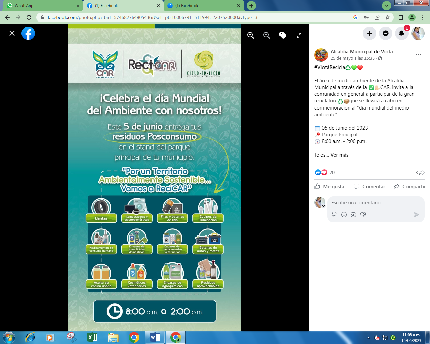The image size is (430, 344).
Task: Open Windows Start menu
Action: (x=9, y=337)
